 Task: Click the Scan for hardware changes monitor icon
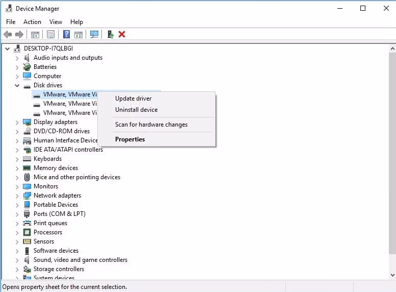(94, 34)
